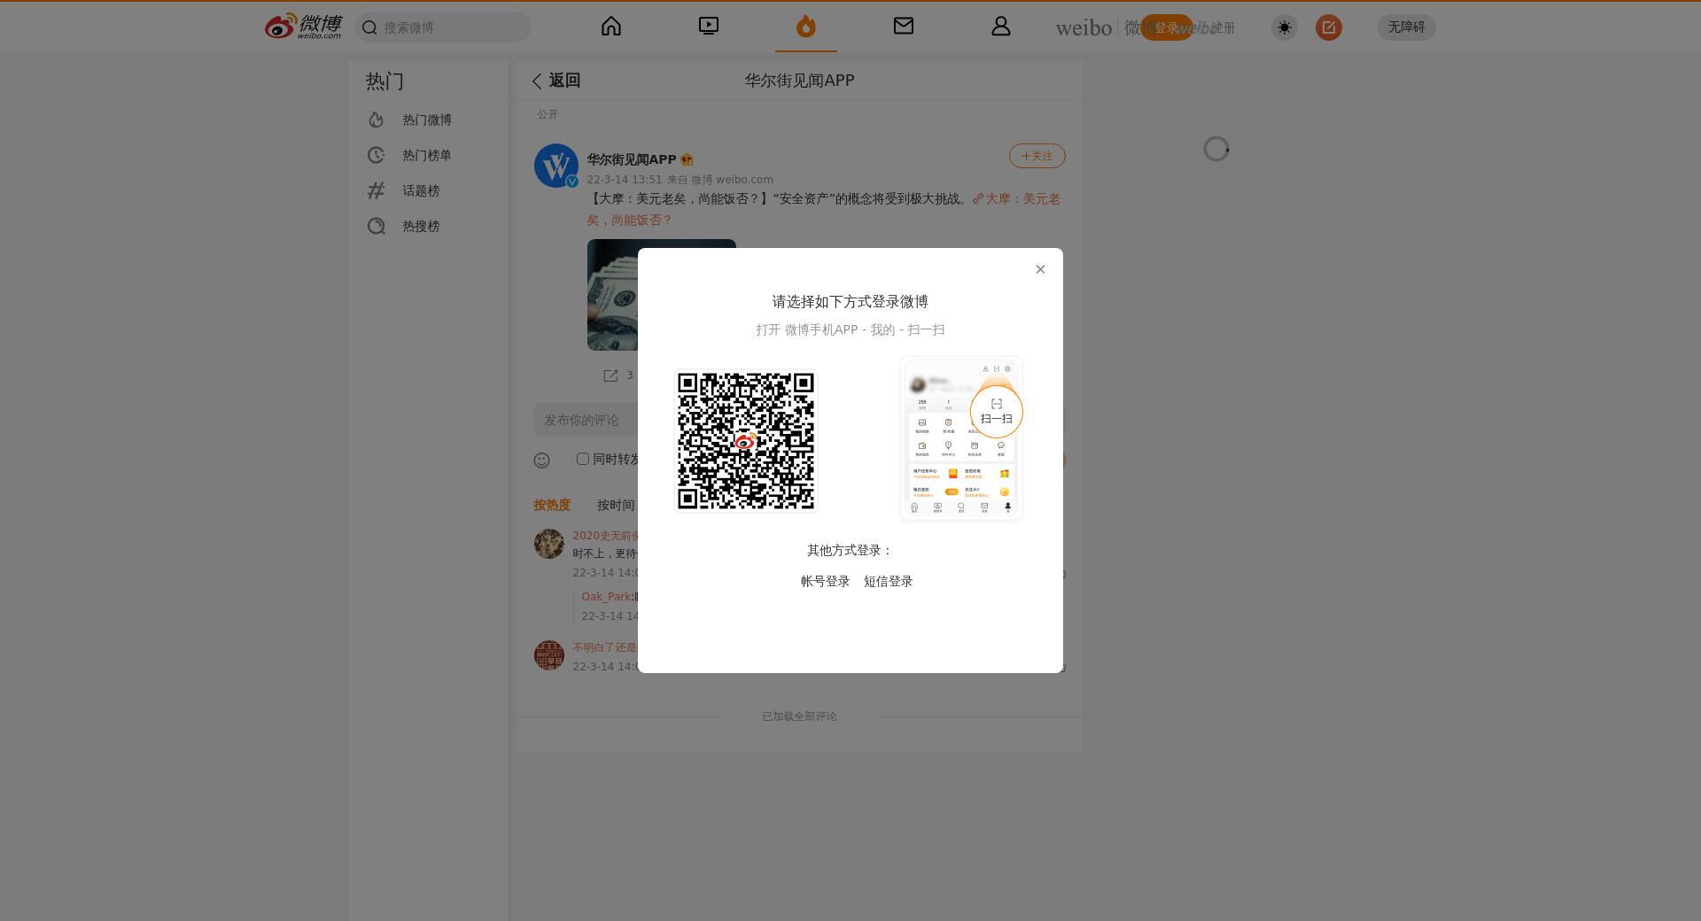Screen dimensions: 1701x921
Task: Open the 华尔街见闻APP avatar
Action: click(x=556, y=166)
